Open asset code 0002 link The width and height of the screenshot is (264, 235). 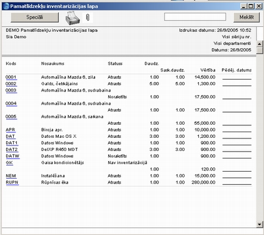[x=11, y=84]
